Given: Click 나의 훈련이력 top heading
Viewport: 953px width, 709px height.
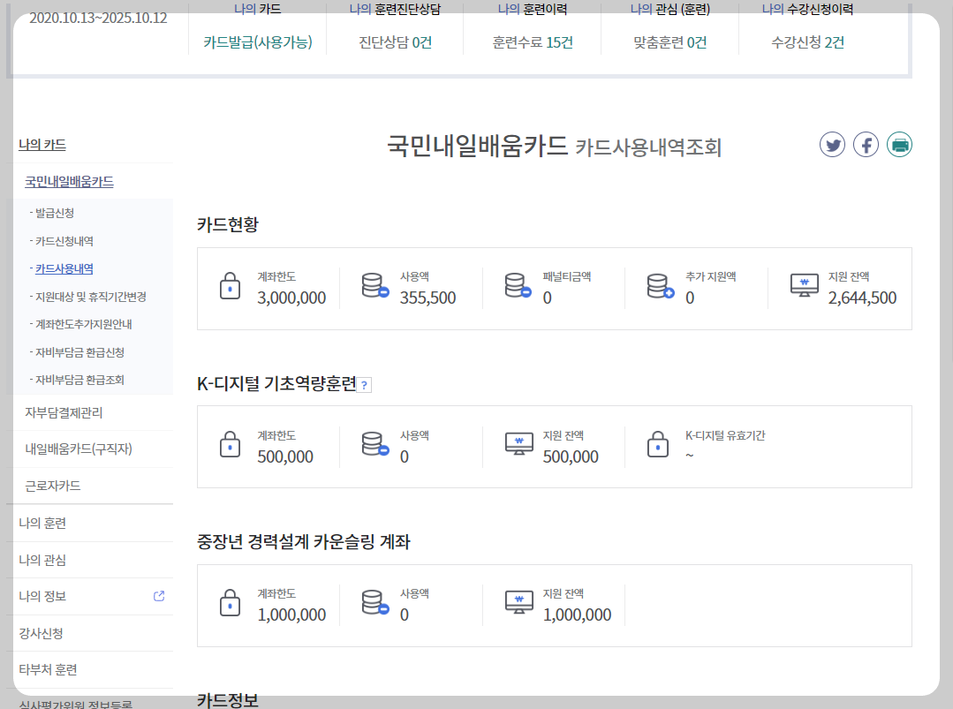Looking at the screenshot, I should point(533,9).
